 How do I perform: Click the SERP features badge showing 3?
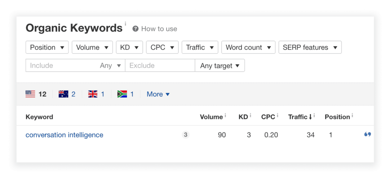coord(185,135)
